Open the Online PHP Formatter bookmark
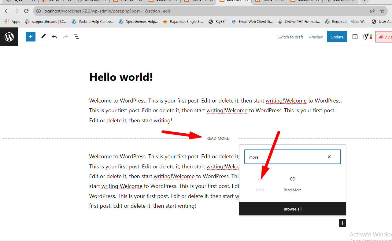This screenshot has height=241, width=392. coord(299,22)
